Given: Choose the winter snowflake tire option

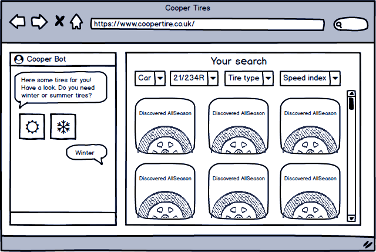Looking at the screenshot, I should (63, 127).
